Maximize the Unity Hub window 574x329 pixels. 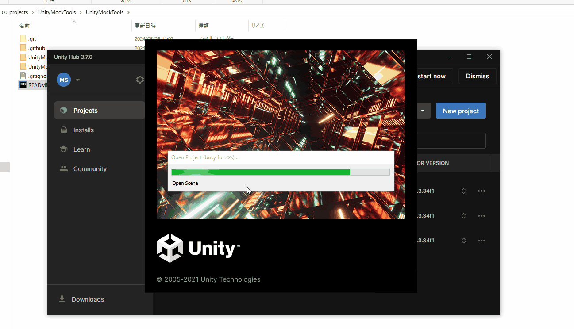pos(469,57)
